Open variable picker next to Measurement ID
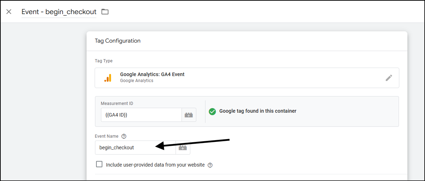This screenshot has width=425, height=181. [x=189, y=115]
